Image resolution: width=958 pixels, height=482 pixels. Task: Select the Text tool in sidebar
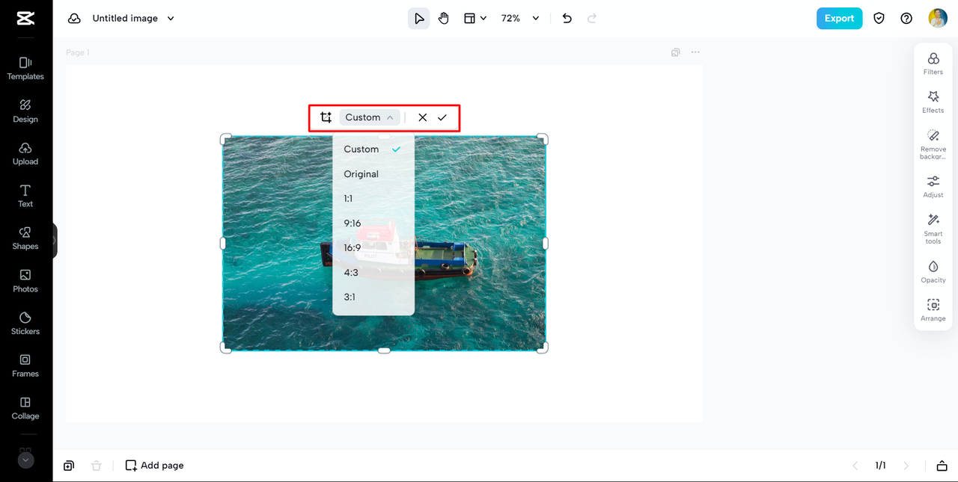tap(25, 196)
